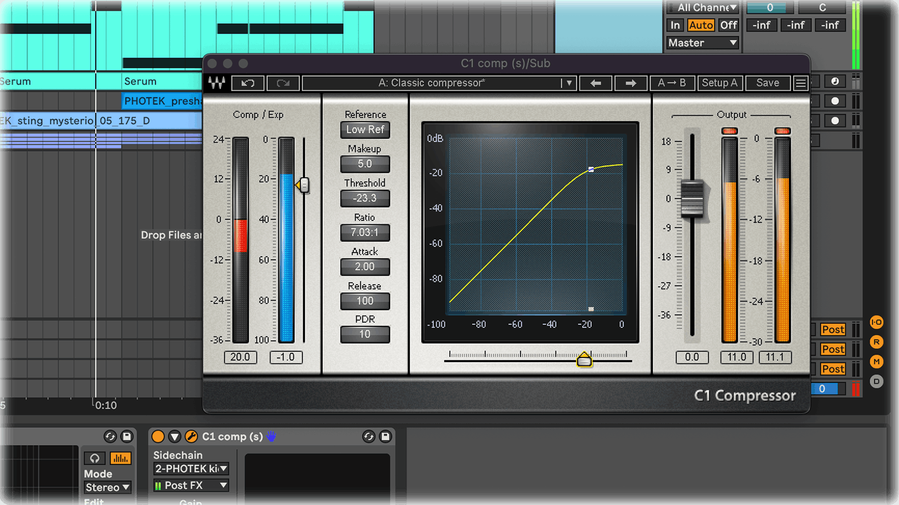Click the gain reduction readout -1.0
Screen dimensions: 899x505
coord(285,357)
